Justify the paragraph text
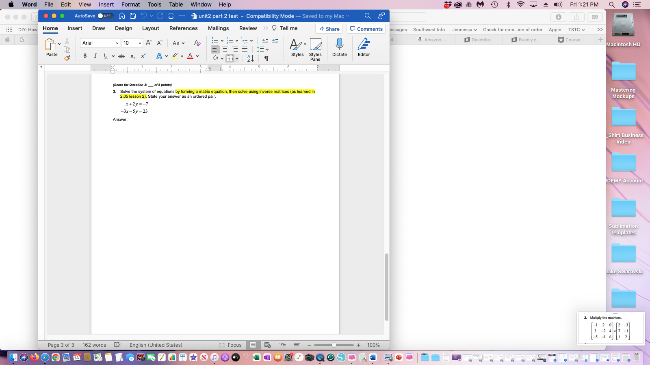Viewport: 650px width, 365px height. point(245,49)
